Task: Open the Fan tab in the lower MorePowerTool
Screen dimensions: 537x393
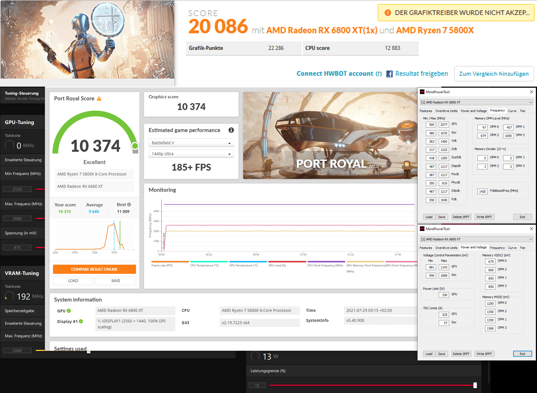Action: click(523, 248)
